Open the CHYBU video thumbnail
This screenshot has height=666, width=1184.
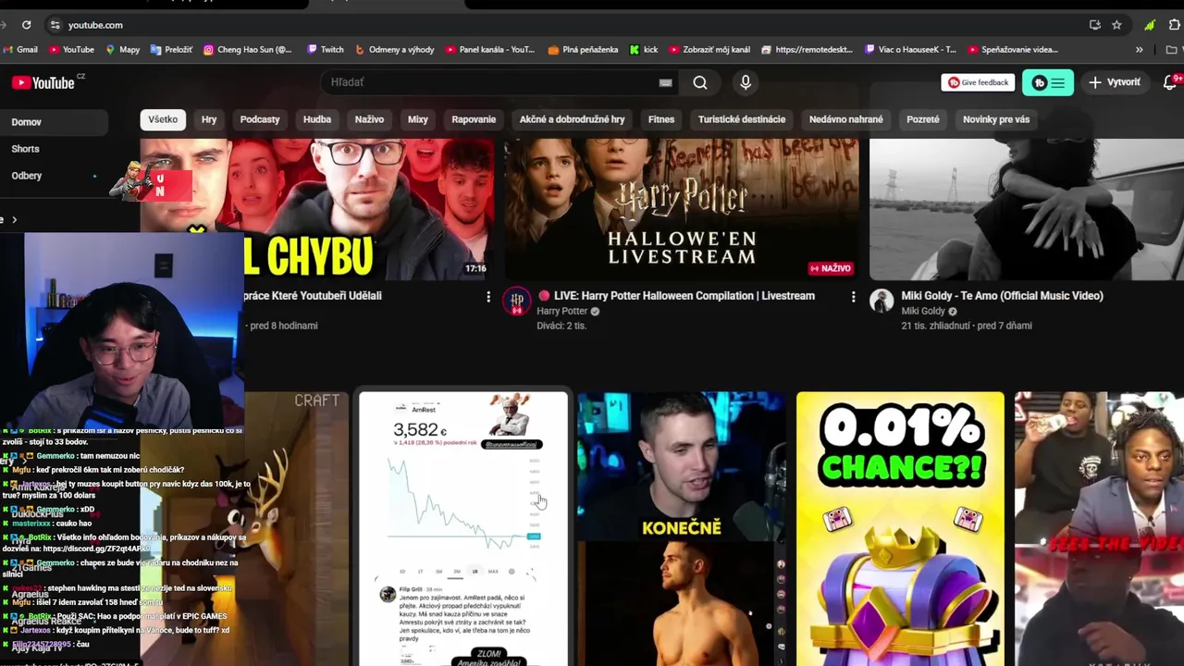point(317,209)
